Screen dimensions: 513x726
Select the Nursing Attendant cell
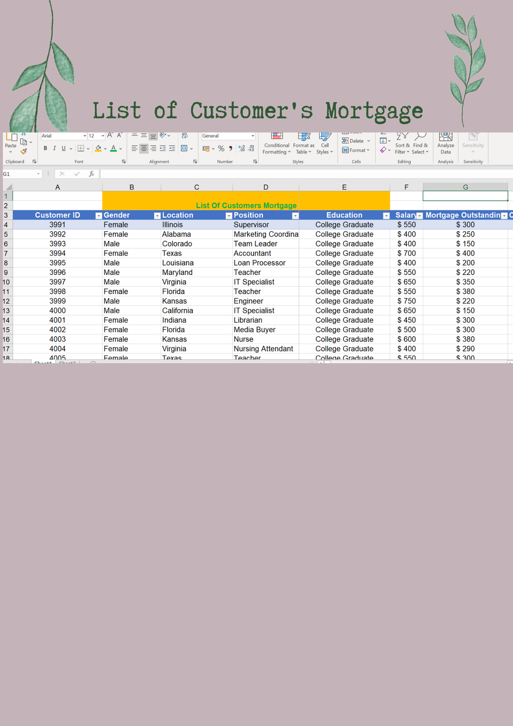[266, 349]
